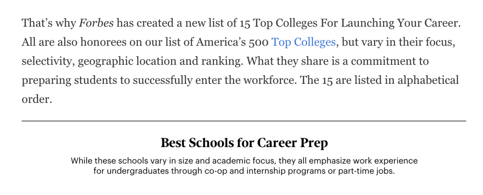
Task: Click the phrase "geographic location"
Action: click(122, 61)
